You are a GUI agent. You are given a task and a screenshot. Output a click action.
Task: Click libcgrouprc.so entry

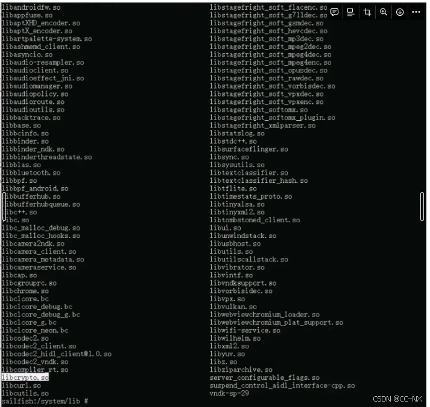(29, 283)
